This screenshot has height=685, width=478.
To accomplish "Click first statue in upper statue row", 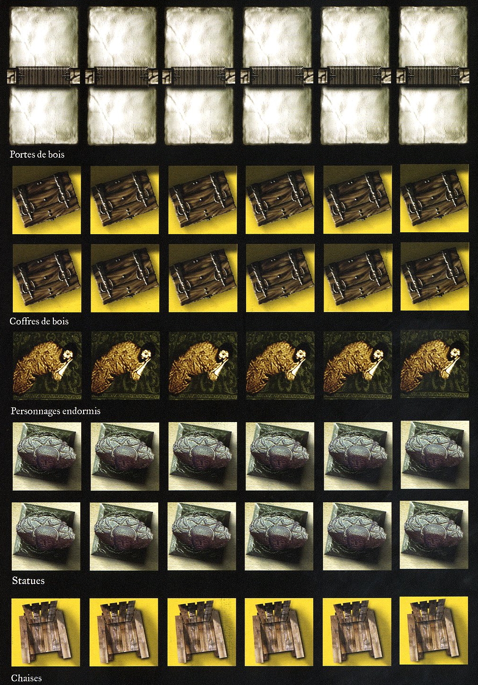I will click(46, 456).
